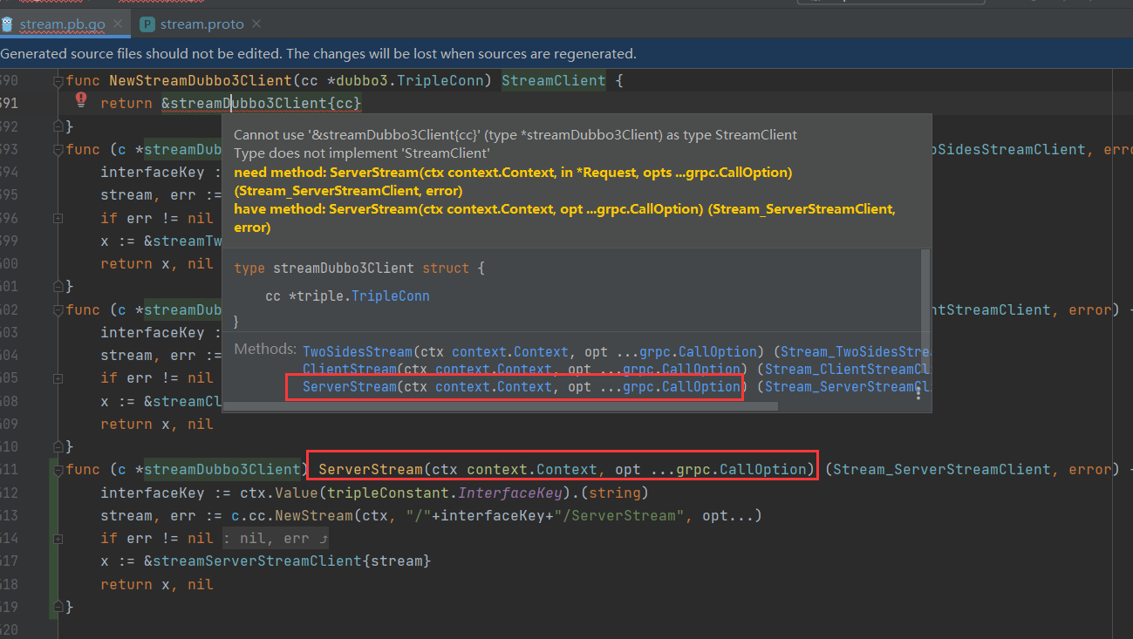This screenshot has width=1133, height=639.
Task: Open the TwoSidesStream method link in popup
Action: tap(358, 352)
